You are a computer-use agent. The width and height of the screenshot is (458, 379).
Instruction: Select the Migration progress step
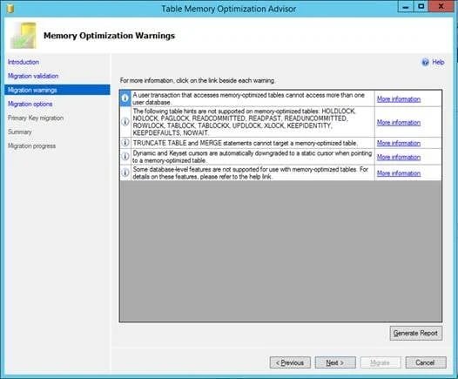31,146
